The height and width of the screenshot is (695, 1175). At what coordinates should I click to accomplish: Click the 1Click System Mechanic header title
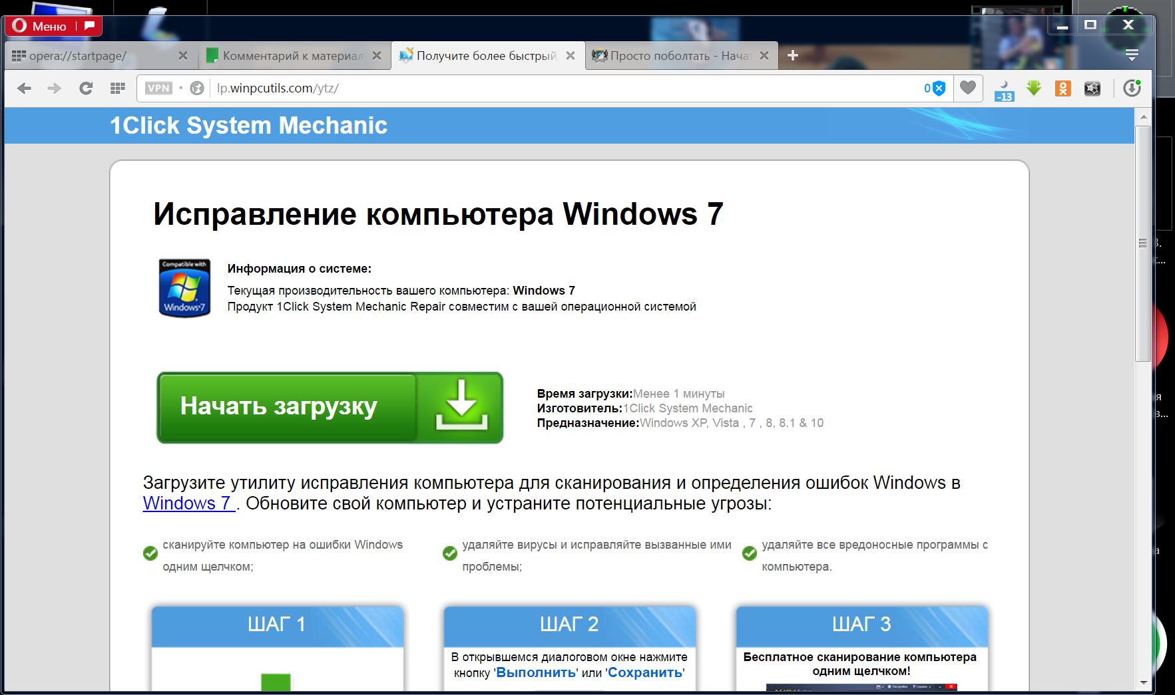pos(248,125)
